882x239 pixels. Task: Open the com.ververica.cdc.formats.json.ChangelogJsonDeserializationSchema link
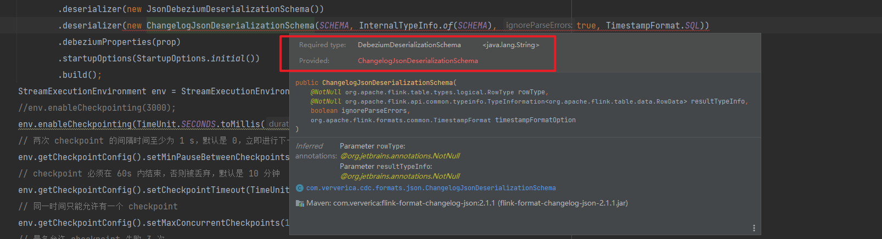point(431,188)
